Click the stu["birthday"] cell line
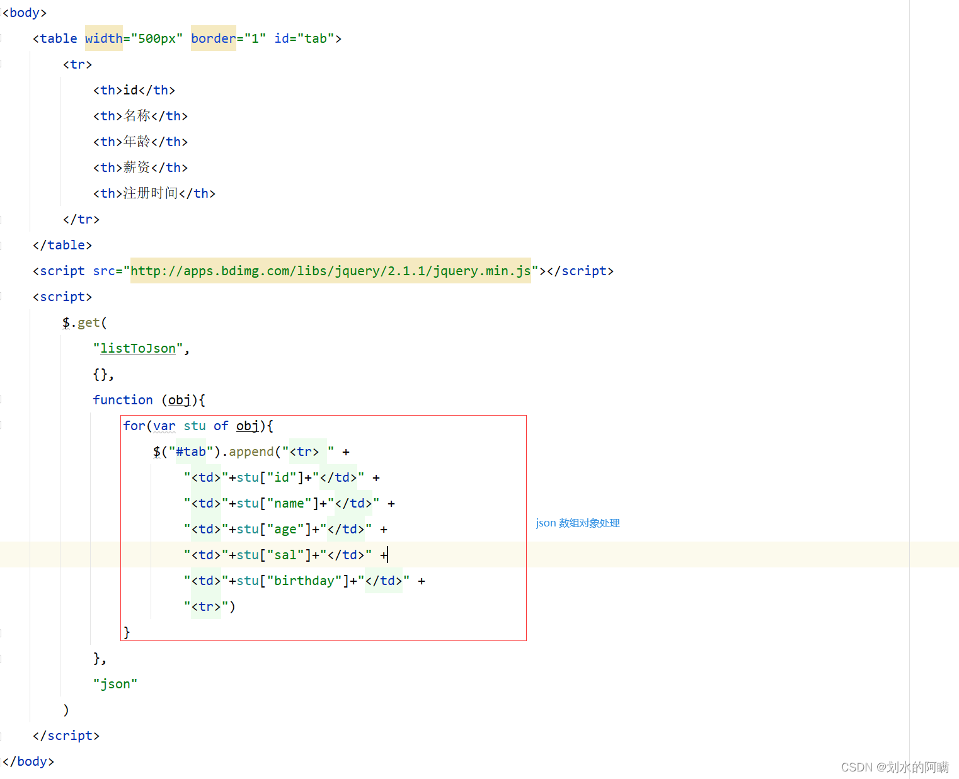Viewport: 959px width, 779px height. (304, 581)
